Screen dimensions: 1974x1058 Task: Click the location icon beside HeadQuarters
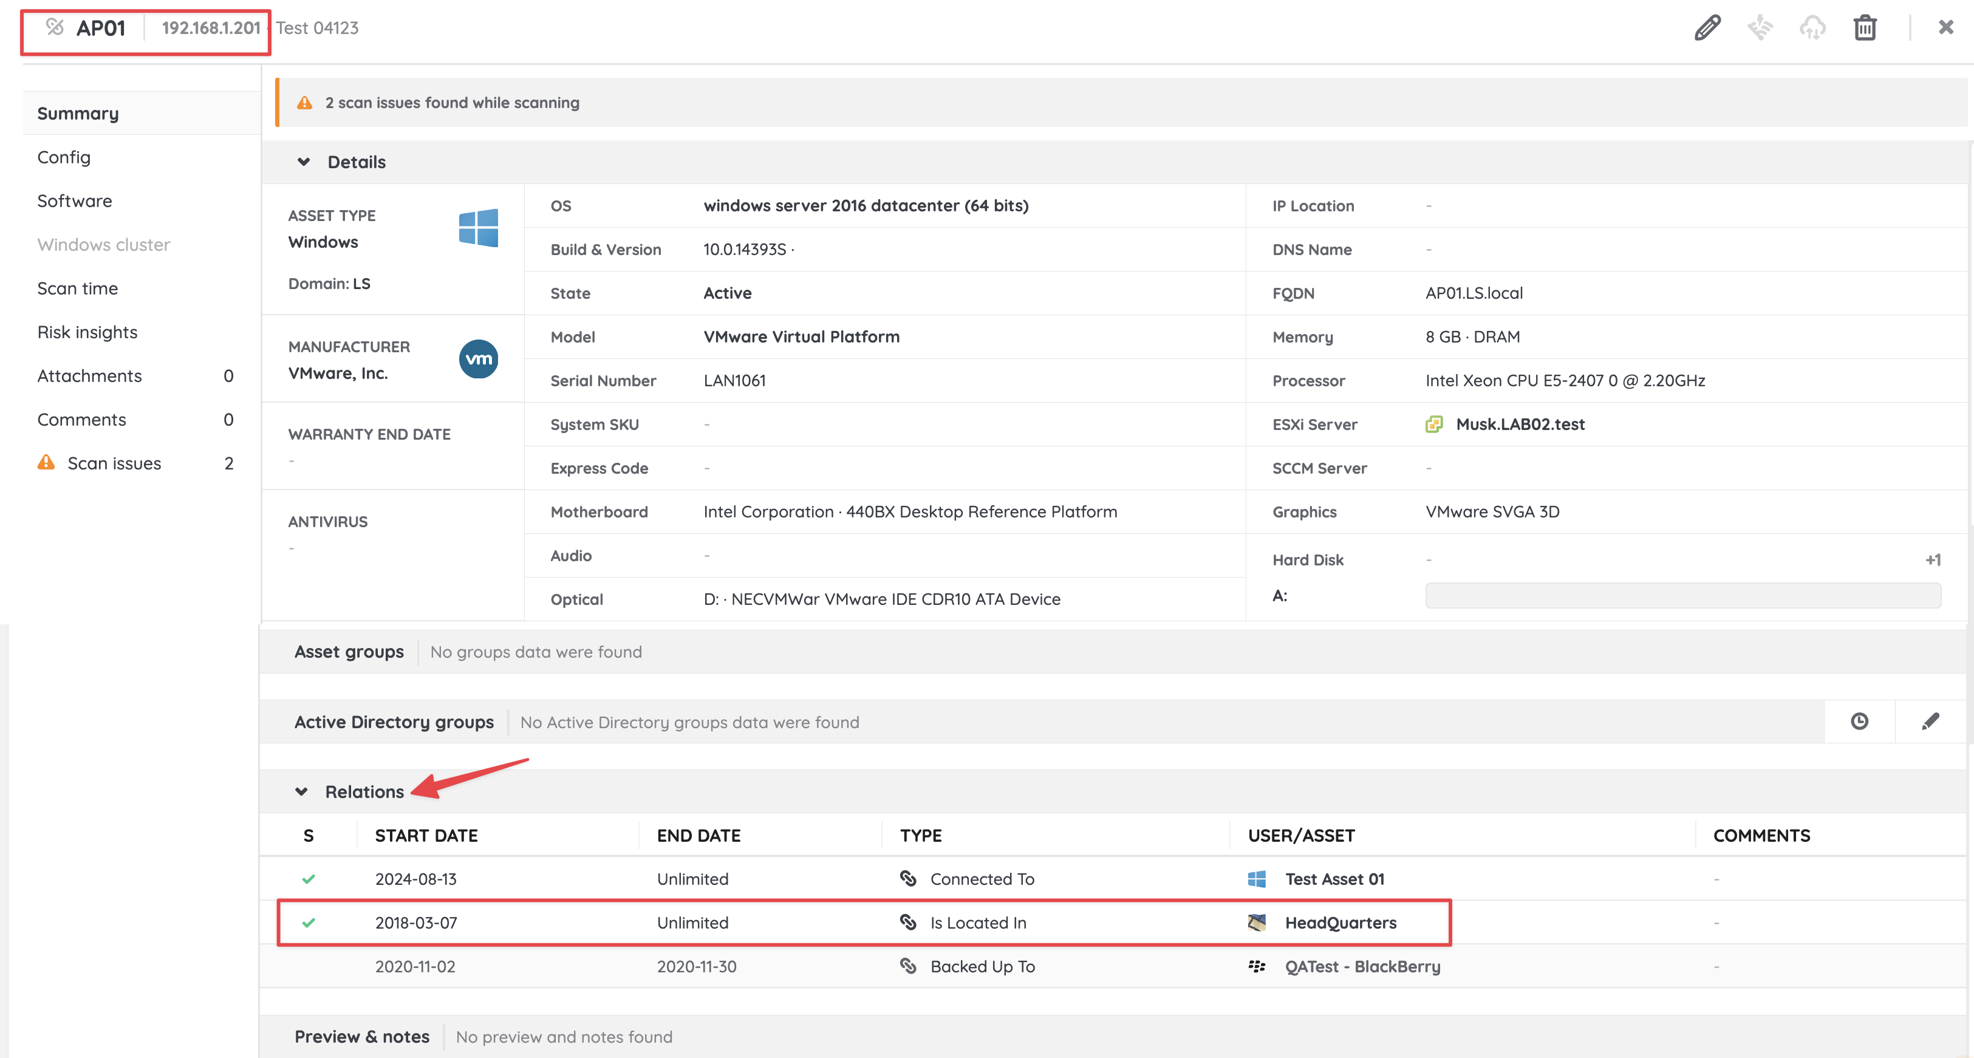click(x=1257, y=923)
